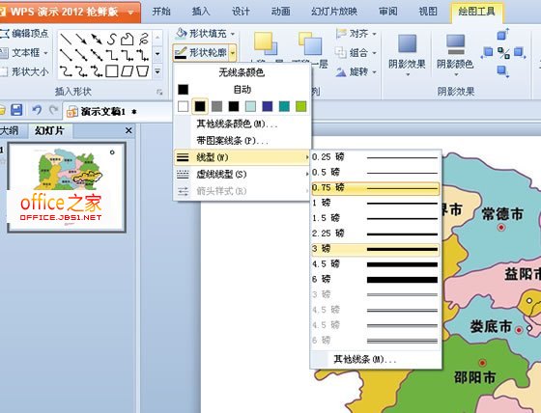Select the 绘图工具 tab

pyautogui.click(x=476, y=12)
